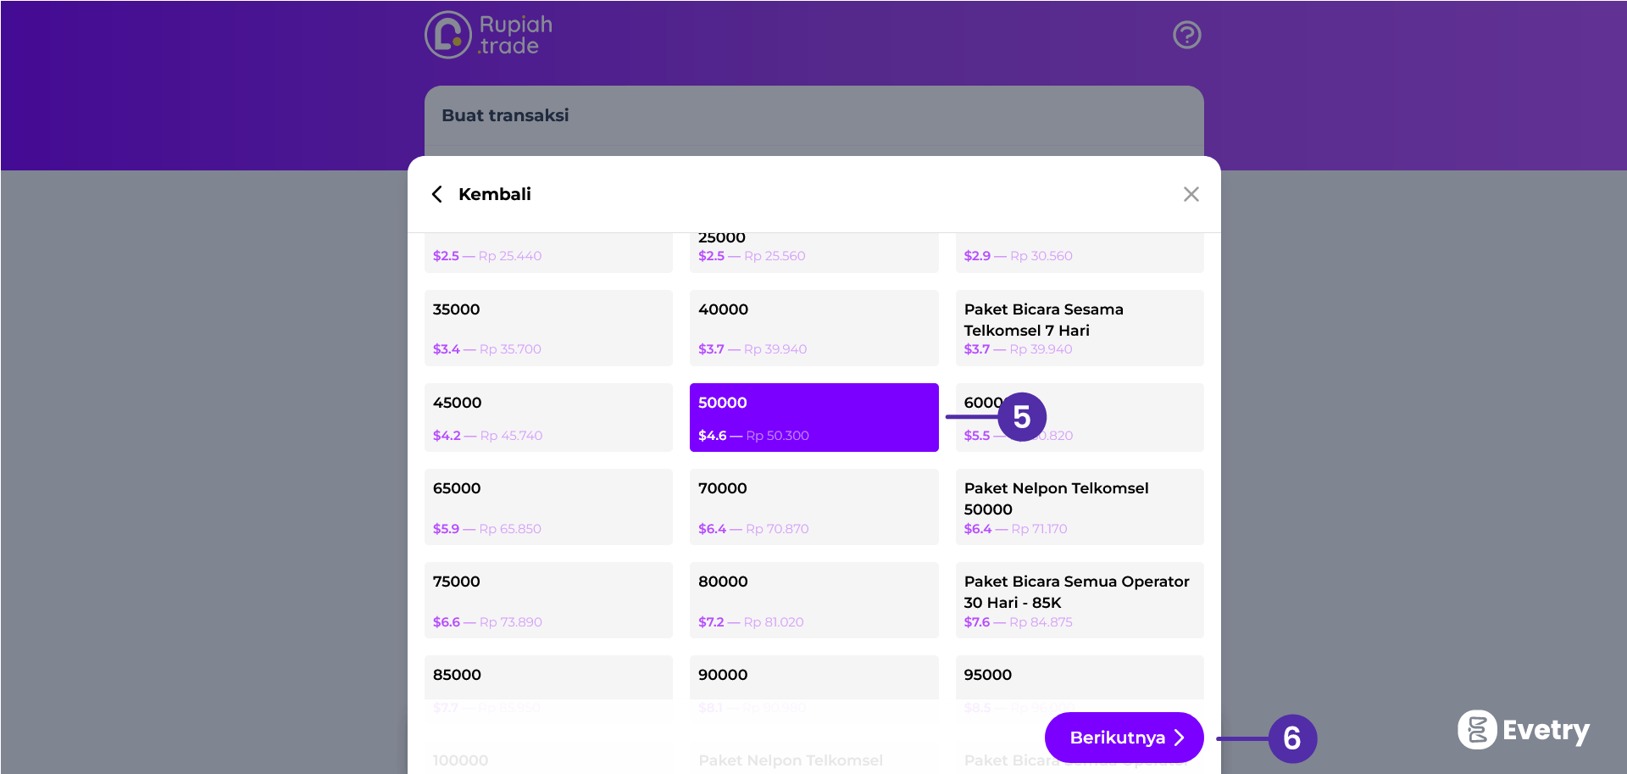
Task: Pick the 70000 package tile
Action: click(x=813, y=507)
